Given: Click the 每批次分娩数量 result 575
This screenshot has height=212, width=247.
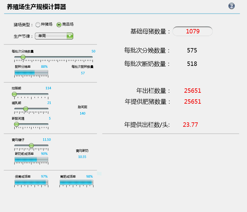Looking at the screenshot, I should coord(192,51).
